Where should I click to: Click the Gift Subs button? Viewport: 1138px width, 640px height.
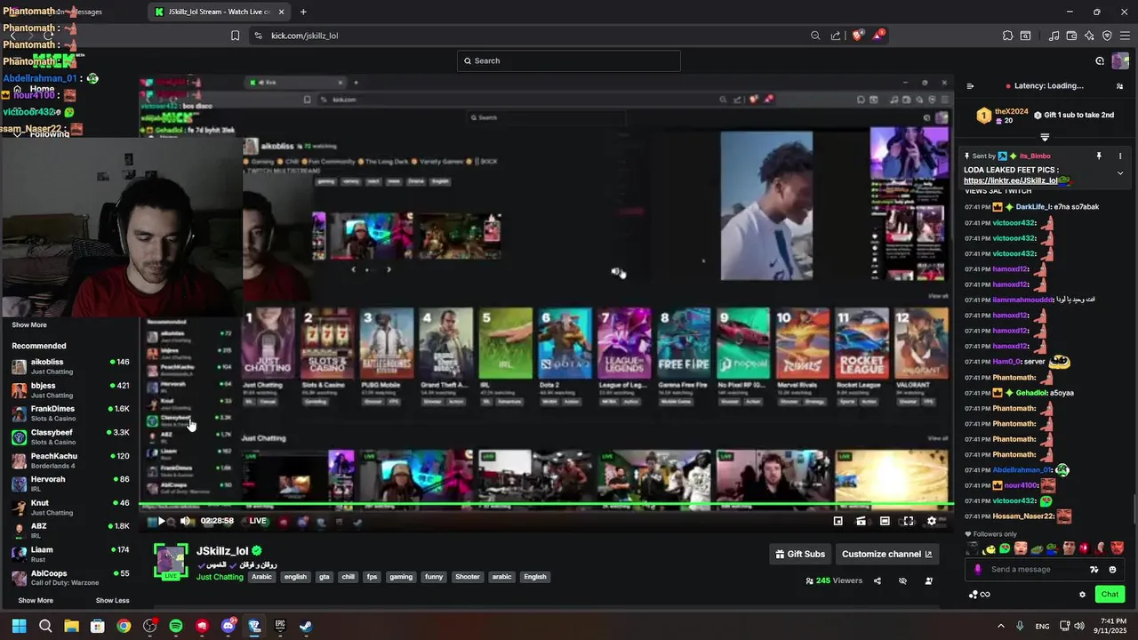click(800, 554)
